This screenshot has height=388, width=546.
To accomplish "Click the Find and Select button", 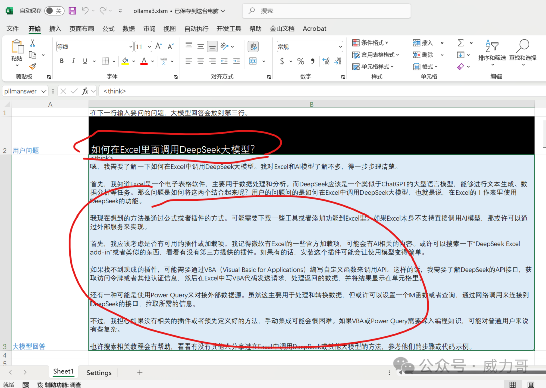I will [x=522, y=51].
